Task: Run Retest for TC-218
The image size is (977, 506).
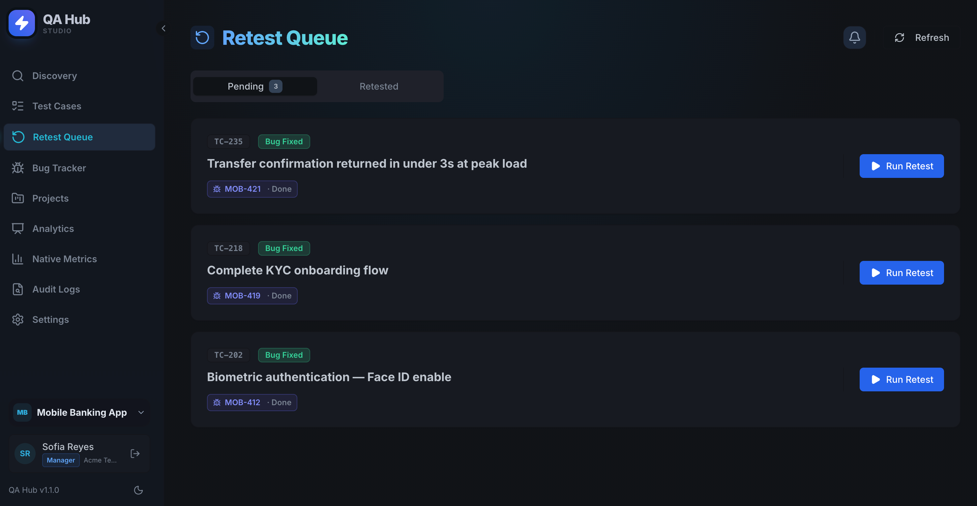Action: pyautogui.click(x=902, y=273)
